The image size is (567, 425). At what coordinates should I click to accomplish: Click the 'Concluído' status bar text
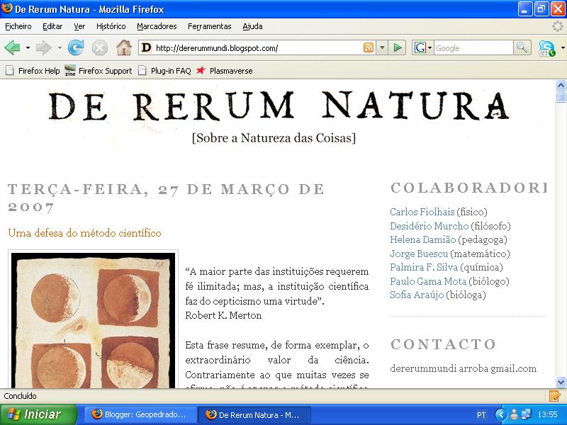point(21,396)
